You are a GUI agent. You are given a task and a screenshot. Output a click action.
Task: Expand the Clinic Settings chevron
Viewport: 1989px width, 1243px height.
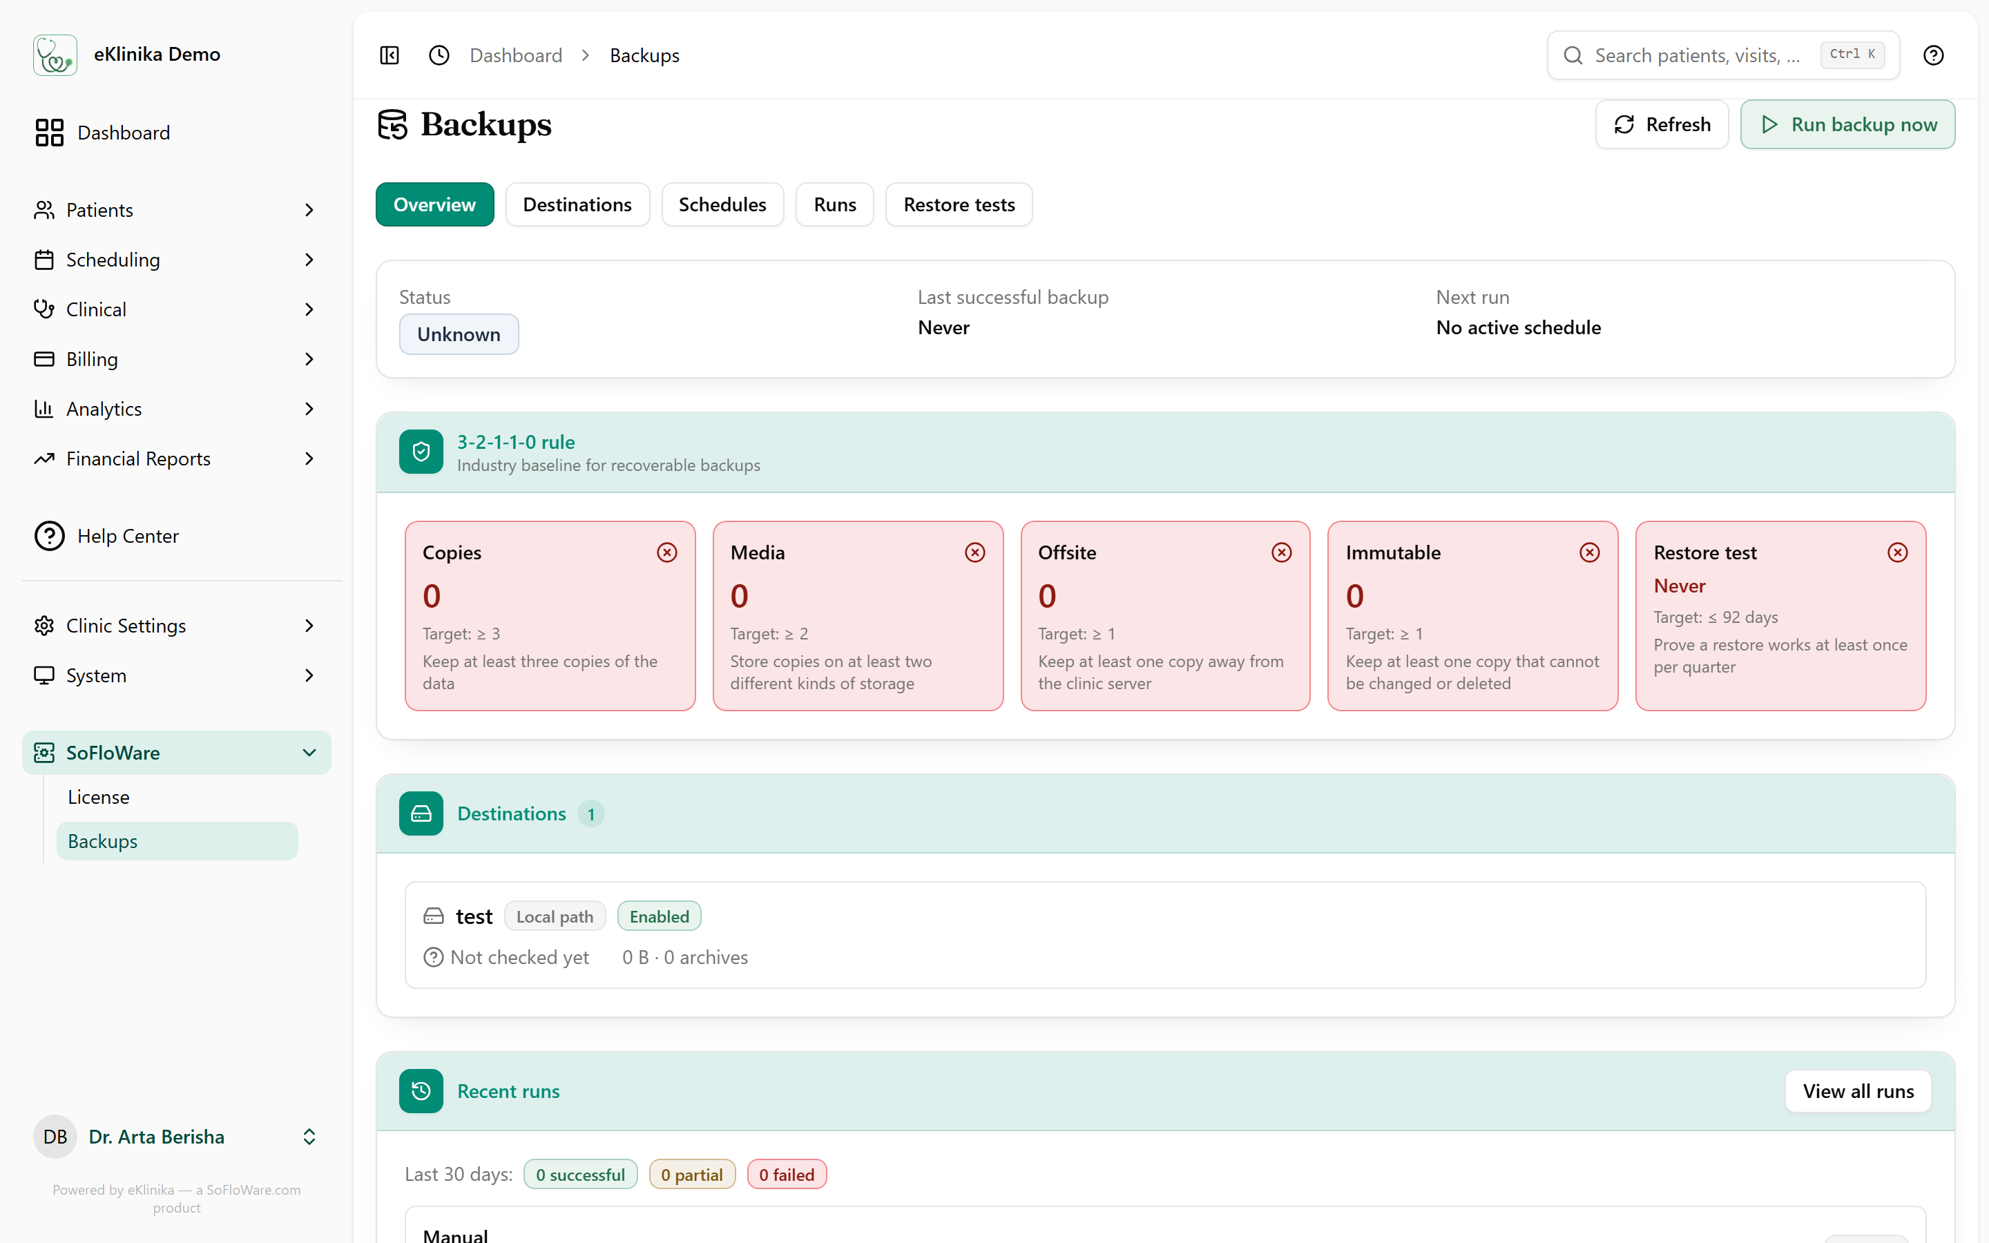pos(309,626)
